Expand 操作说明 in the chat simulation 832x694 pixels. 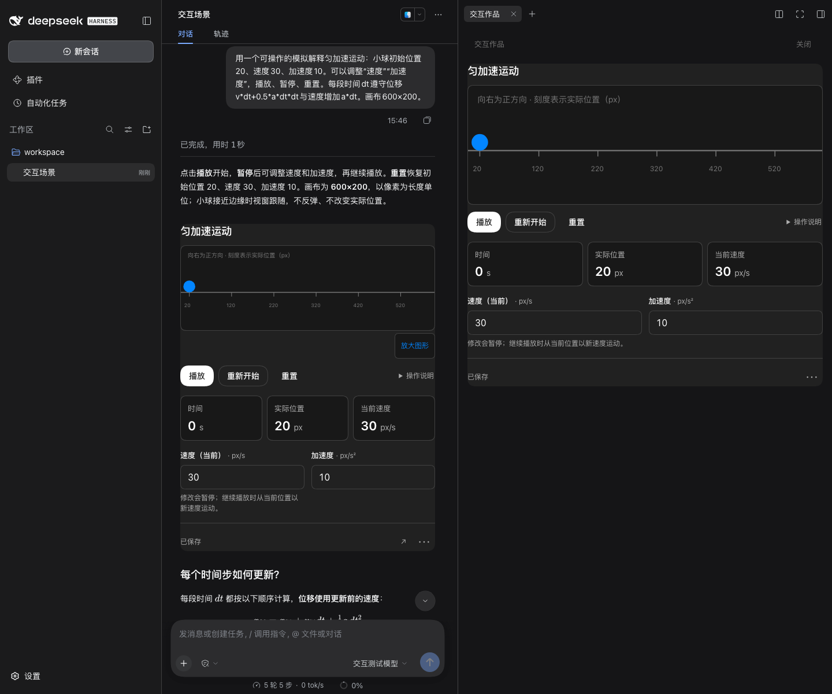tap(416, 376)
